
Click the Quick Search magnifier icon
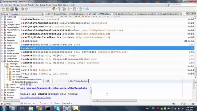pos(168,5)
